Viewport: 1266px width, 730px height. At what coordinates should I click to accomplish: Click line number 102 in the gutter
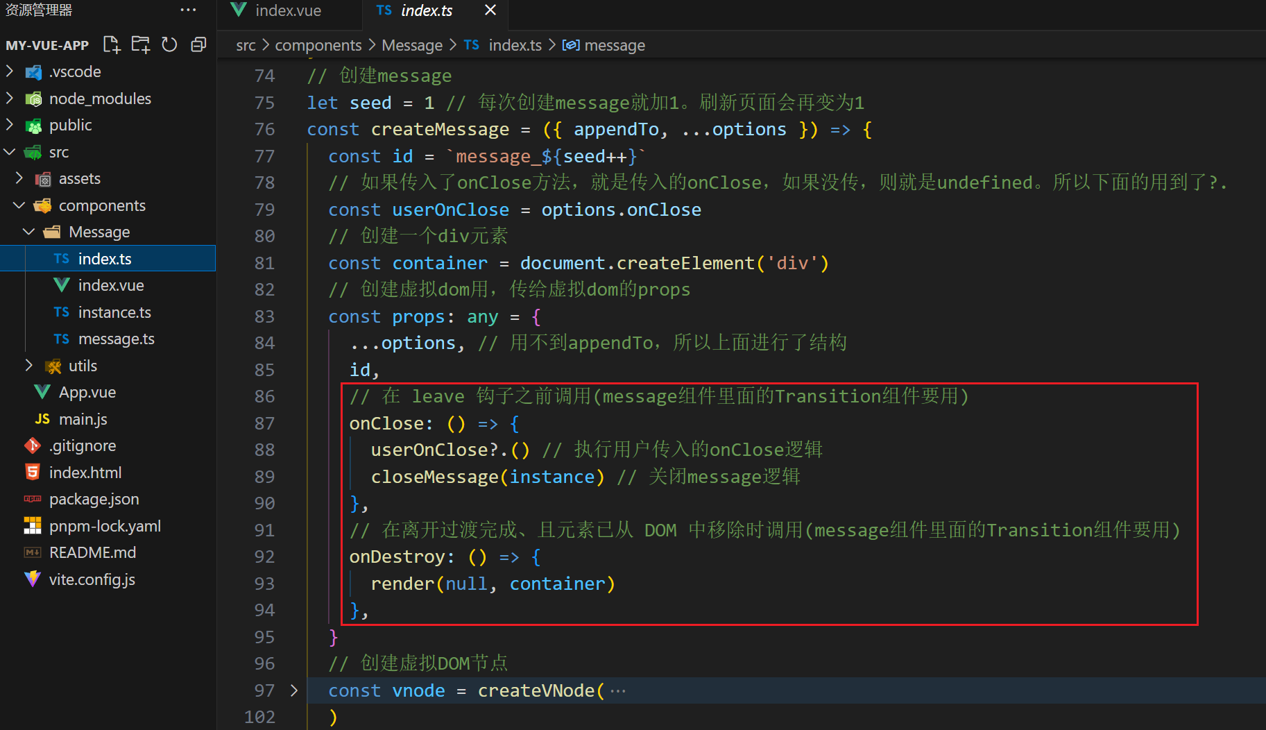[x=259, y=717]
